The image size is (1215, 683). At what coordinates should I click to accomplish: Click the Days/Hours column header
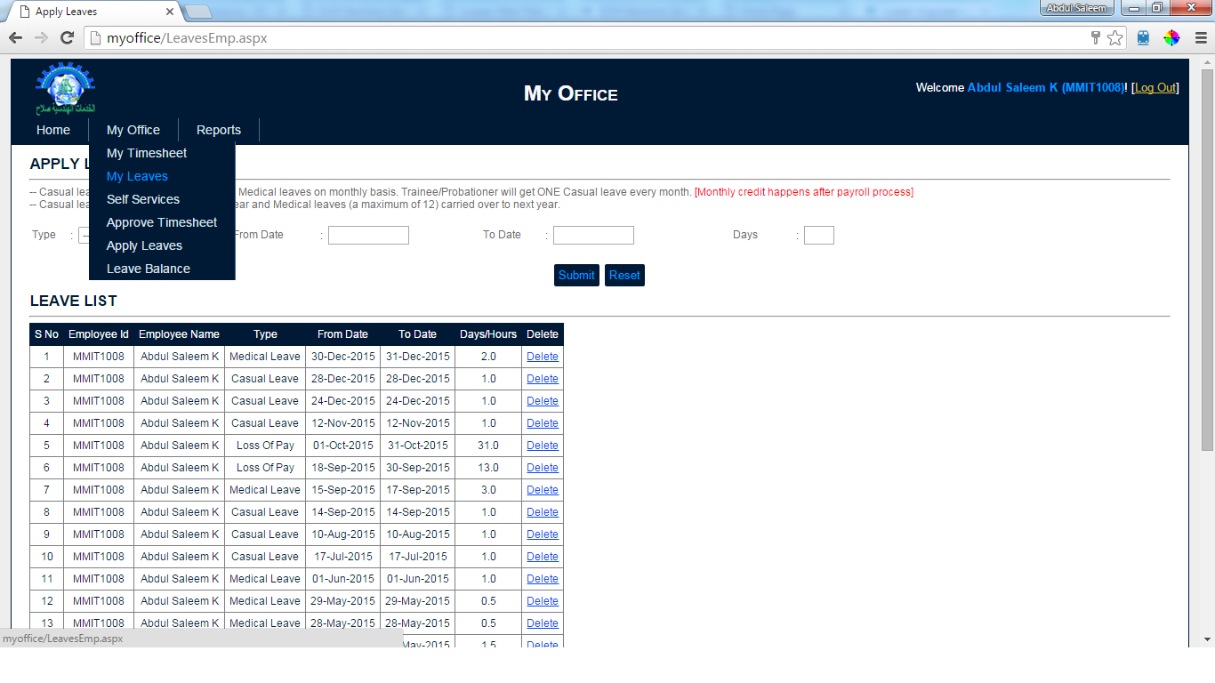[x=488, y=334]
